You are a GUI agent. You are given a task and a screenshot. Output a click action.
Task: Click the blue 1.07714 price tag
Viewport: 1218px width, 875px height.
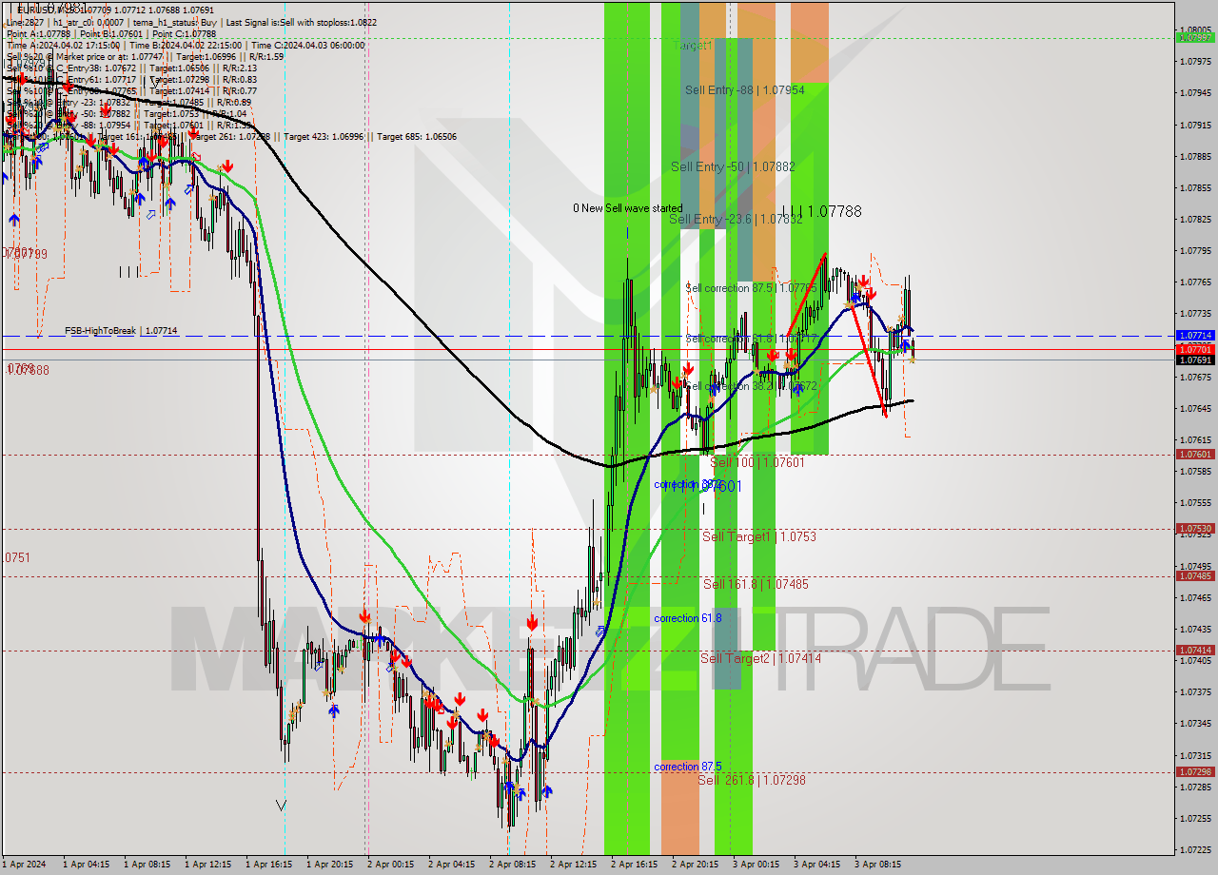point(1195,336)
